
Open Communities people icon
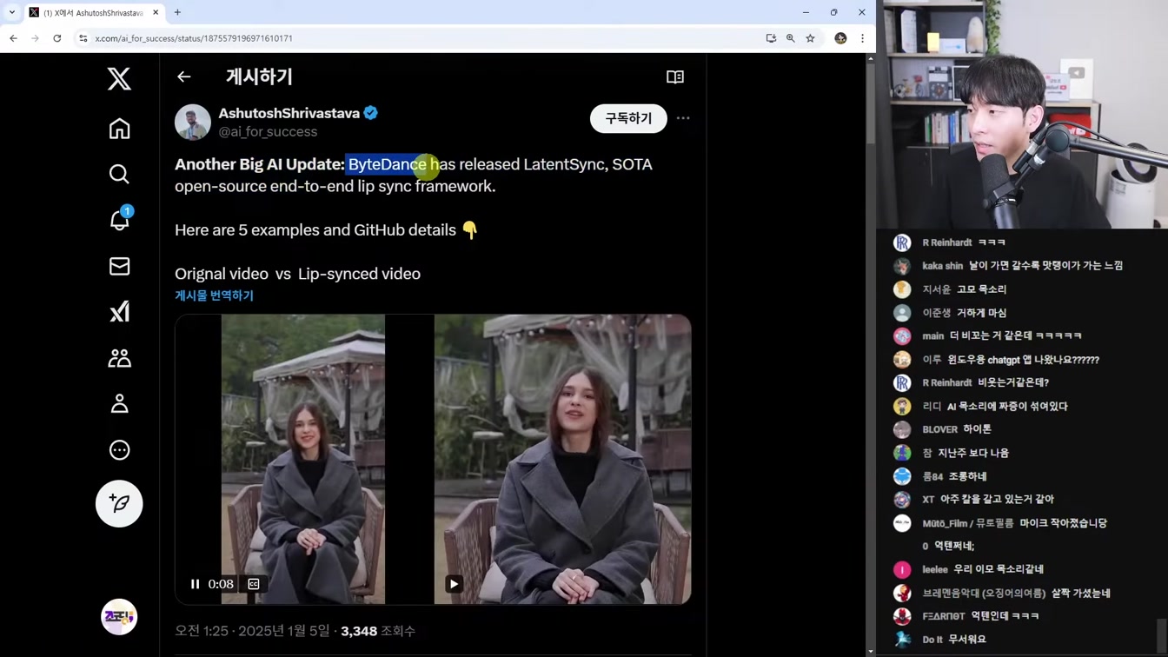119,357
